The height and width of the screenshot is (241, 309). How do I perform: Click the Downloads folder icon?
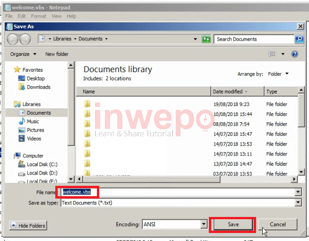pos(21,87)
